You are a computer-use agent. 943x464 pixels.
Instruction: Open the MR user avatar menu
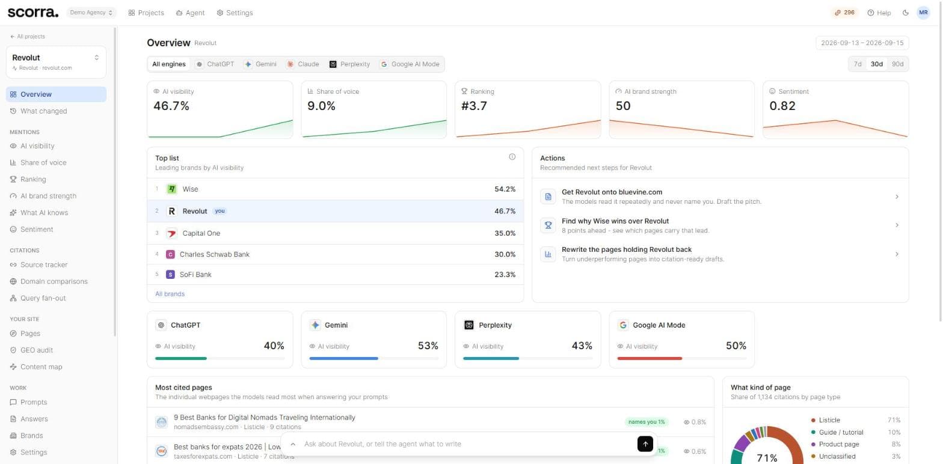(x=923, y=13)
